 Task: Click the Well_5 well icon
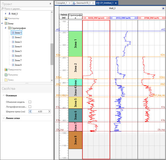10,14
